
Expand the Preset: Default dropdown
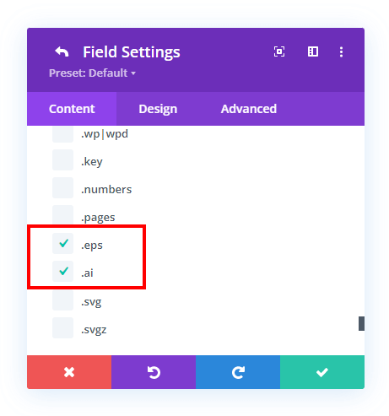pyautogui.click(x=92, y=73)
